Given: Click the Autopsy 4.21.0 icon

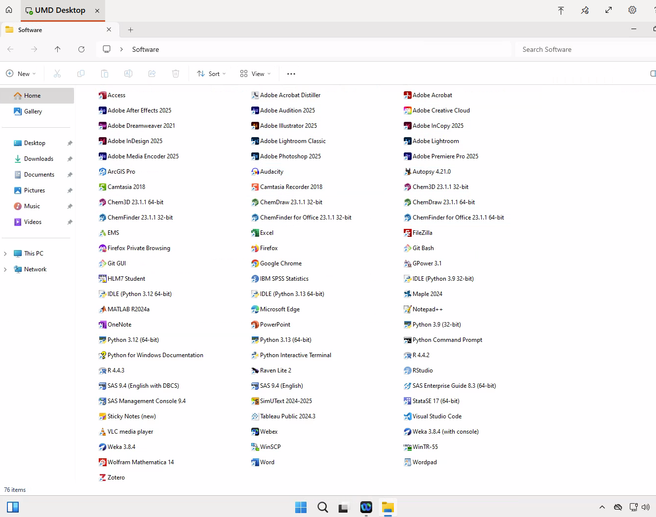Looking at the screenshot, I should pos(427,172).
